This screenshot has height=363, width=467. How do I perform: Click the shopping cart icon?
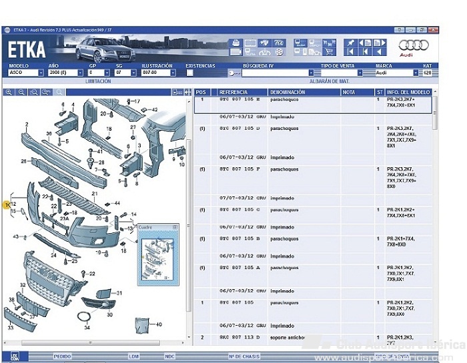click(x=329, y=52)
